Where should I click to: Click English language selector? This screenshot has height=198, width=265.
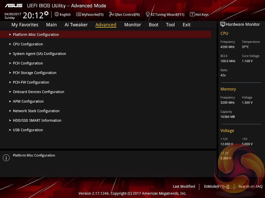[63, 14]
